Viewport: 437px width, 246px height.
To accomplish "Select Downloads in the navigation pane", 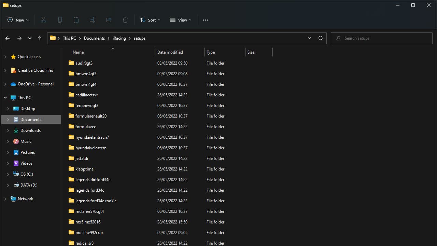I will pyautogui.click(x=30, y=131).
